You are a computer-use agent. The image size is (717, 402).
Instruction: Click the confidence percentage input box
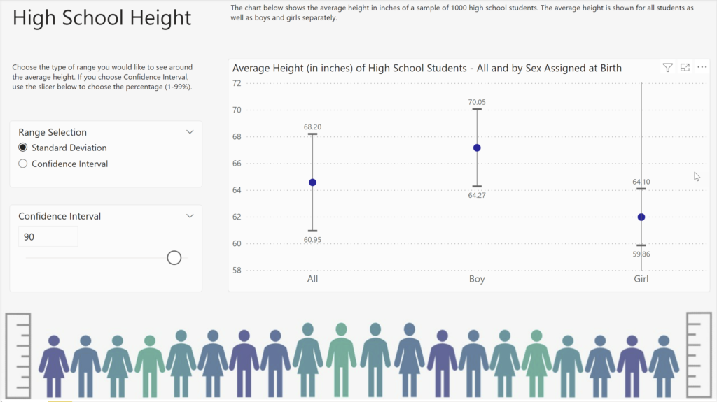[x=48, y=237]
